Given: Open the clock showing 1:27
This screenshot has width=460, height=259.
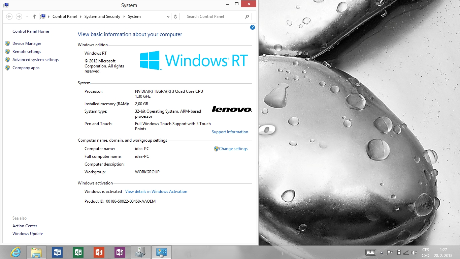Looking at the screenshot, I should point(443,253).
